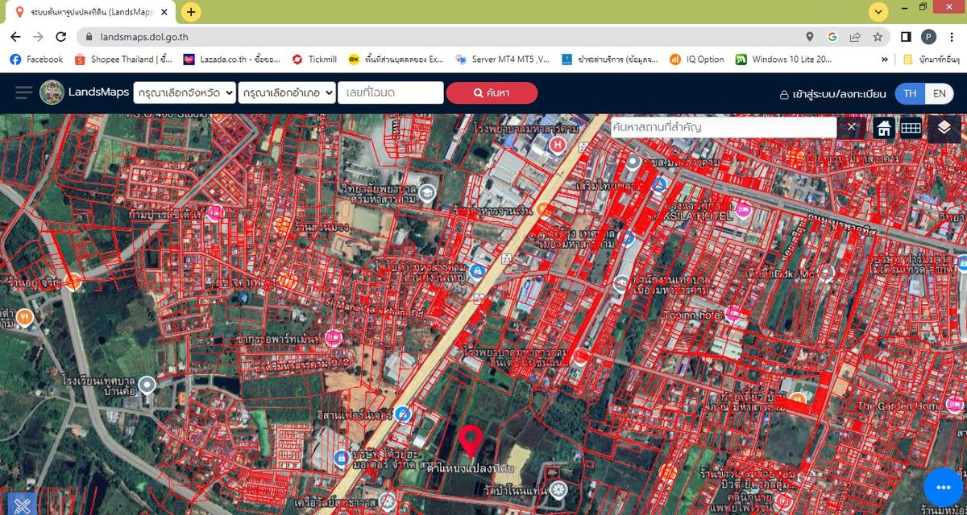
Task: Click the nursing college graduation-cap marker
Action: [x=427, y=192]
